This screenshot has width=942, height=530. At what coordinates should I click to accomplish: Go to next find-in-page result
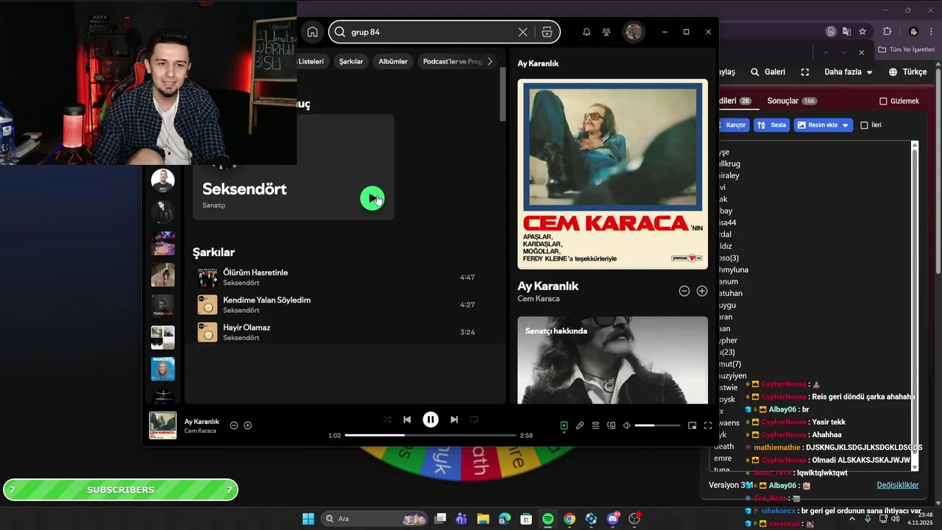click(x=843, y=52)
